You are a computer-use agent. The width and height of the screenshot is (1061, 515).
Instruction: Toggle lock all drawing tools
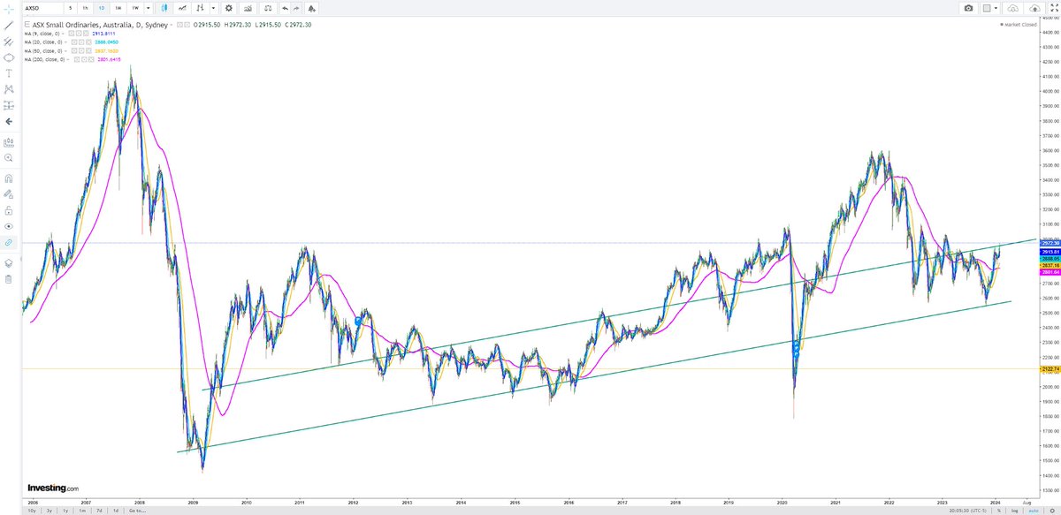9,210
